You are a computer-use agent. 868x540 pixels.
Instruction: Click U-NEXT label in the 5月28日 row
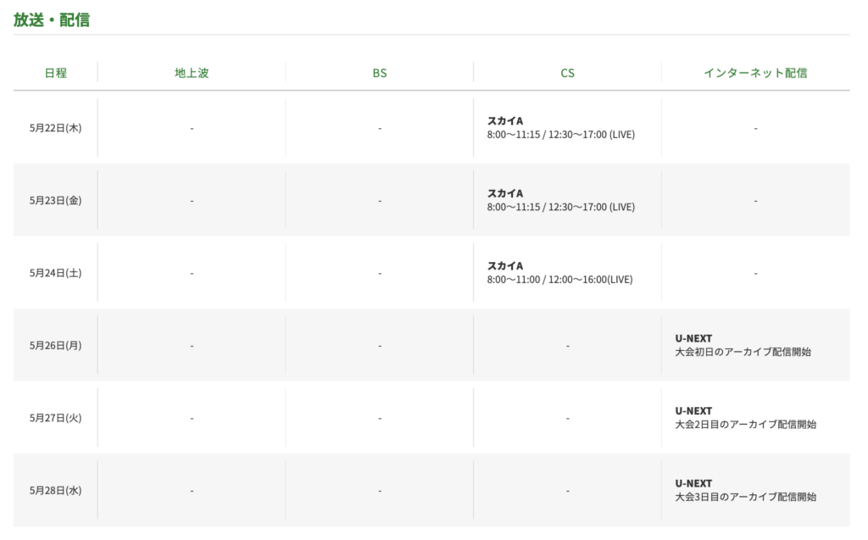point(693,484)
